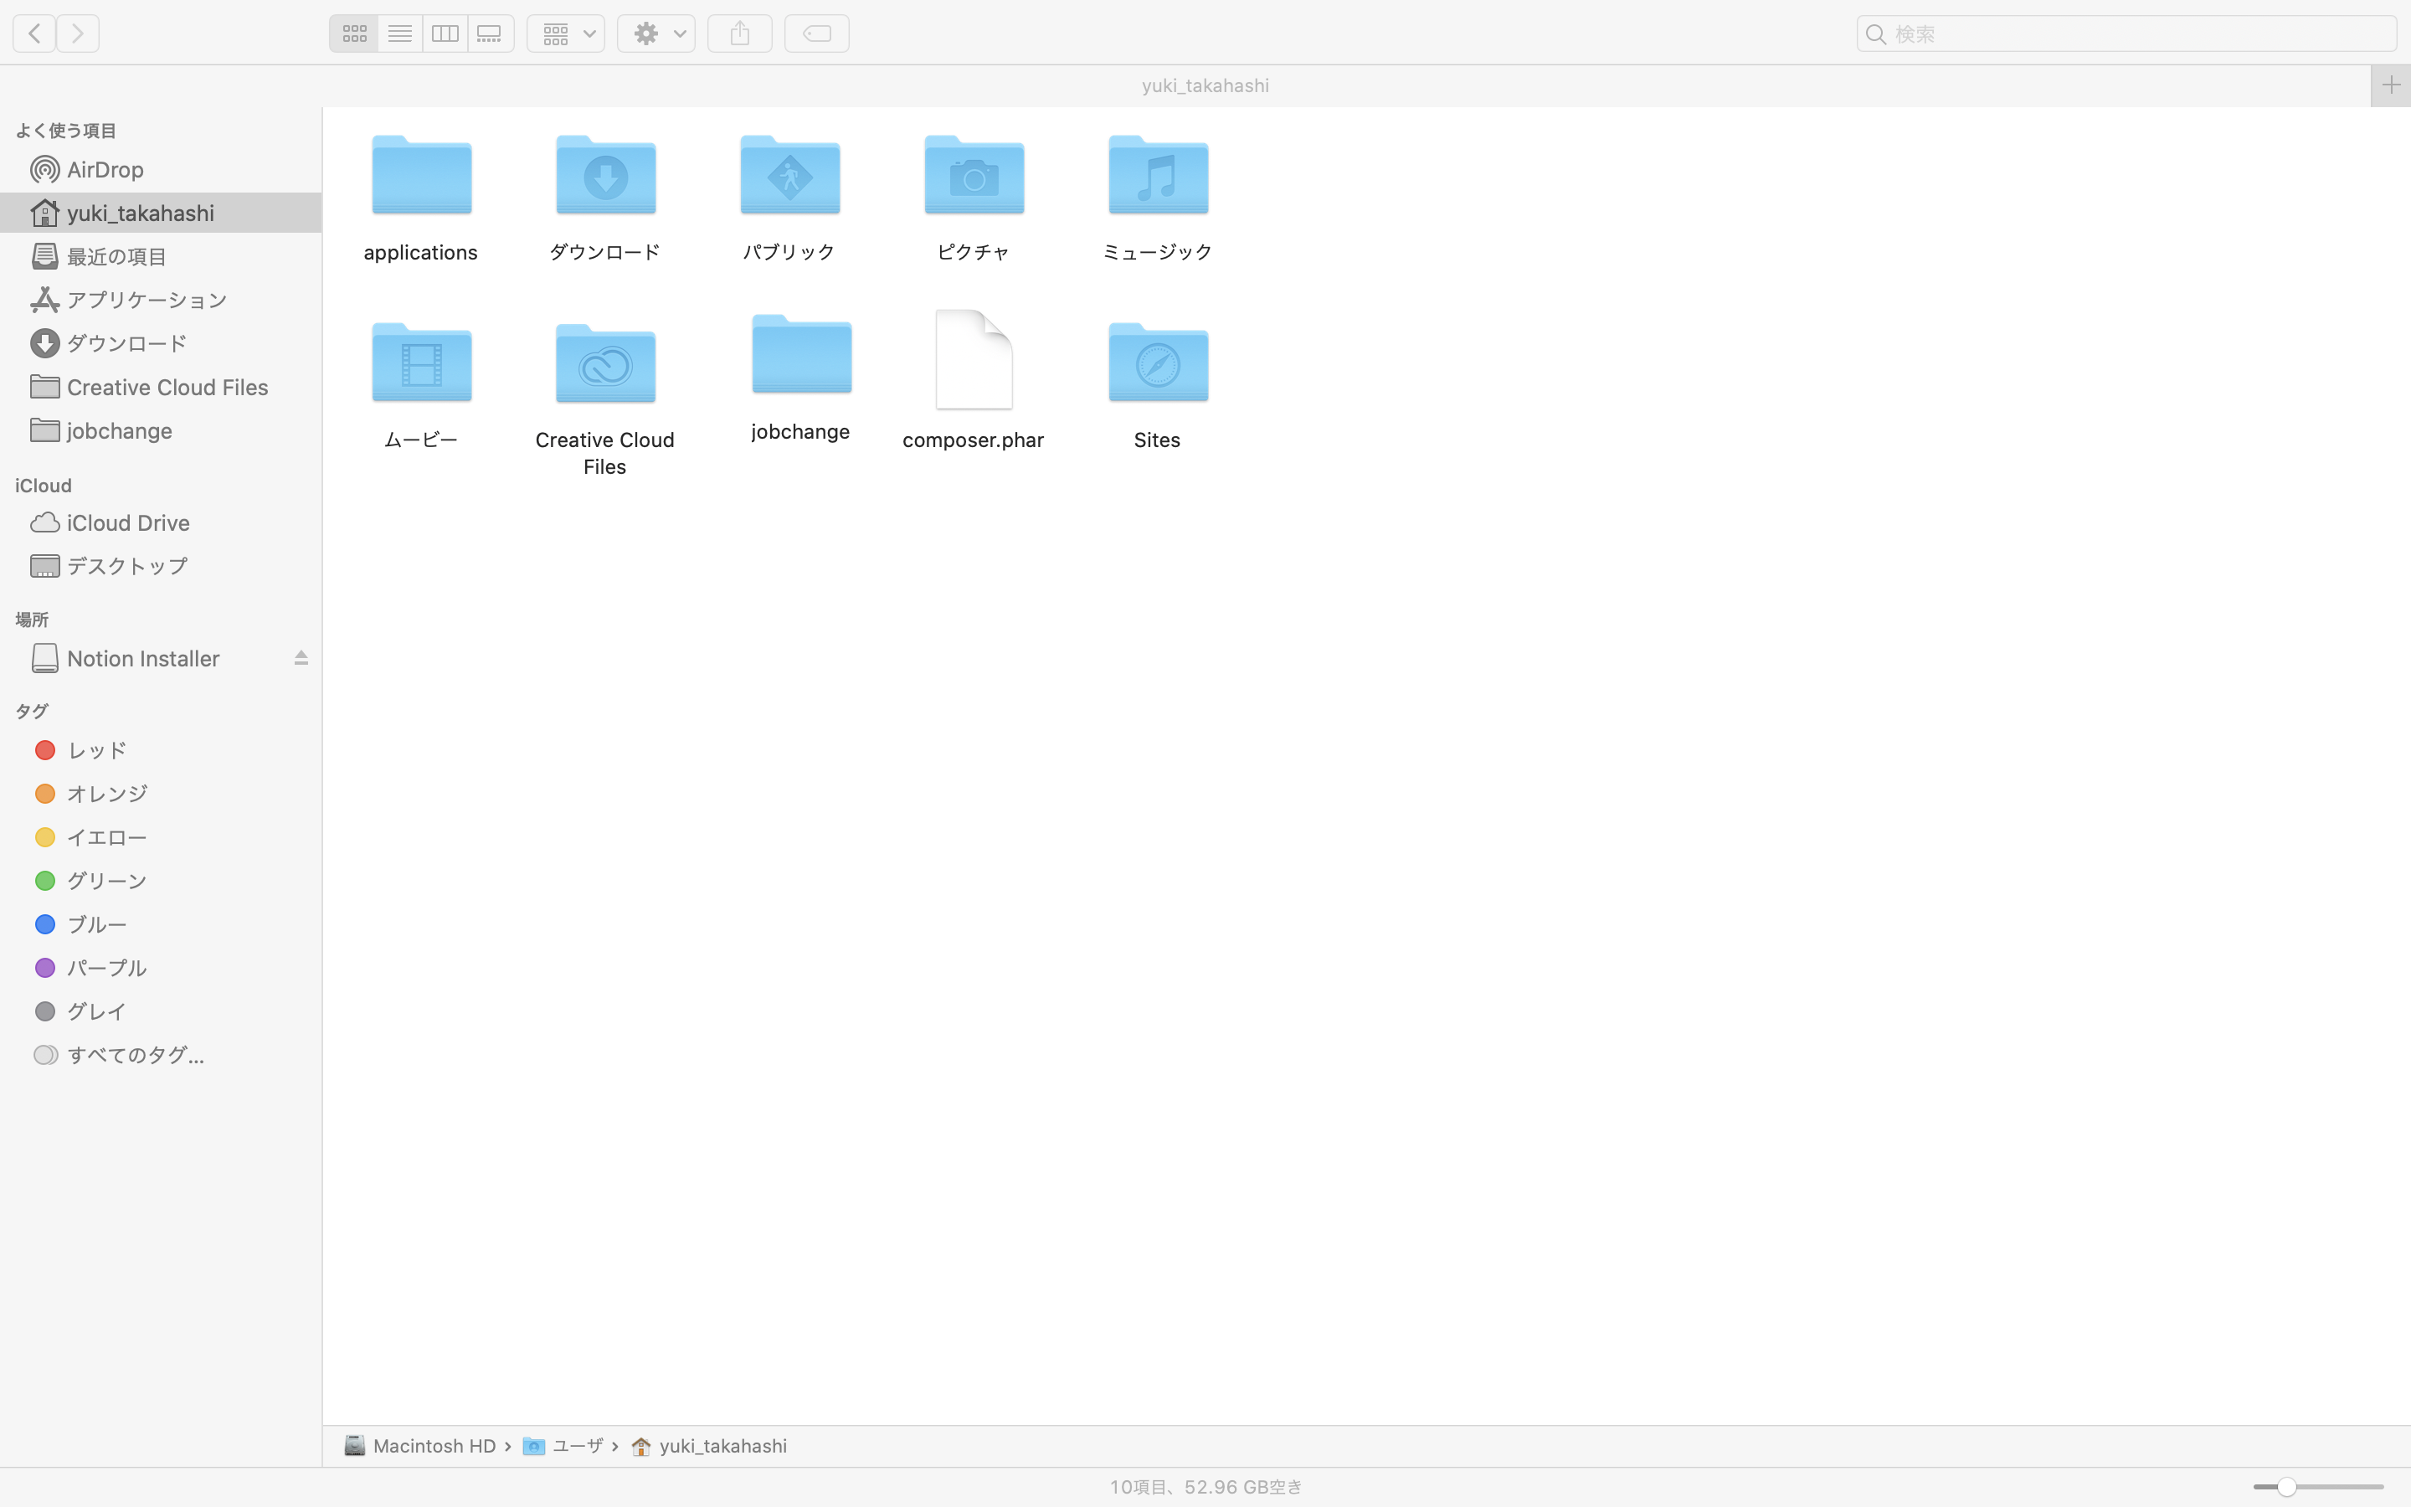Filter by the グレイ tag

pos(162,1011)
